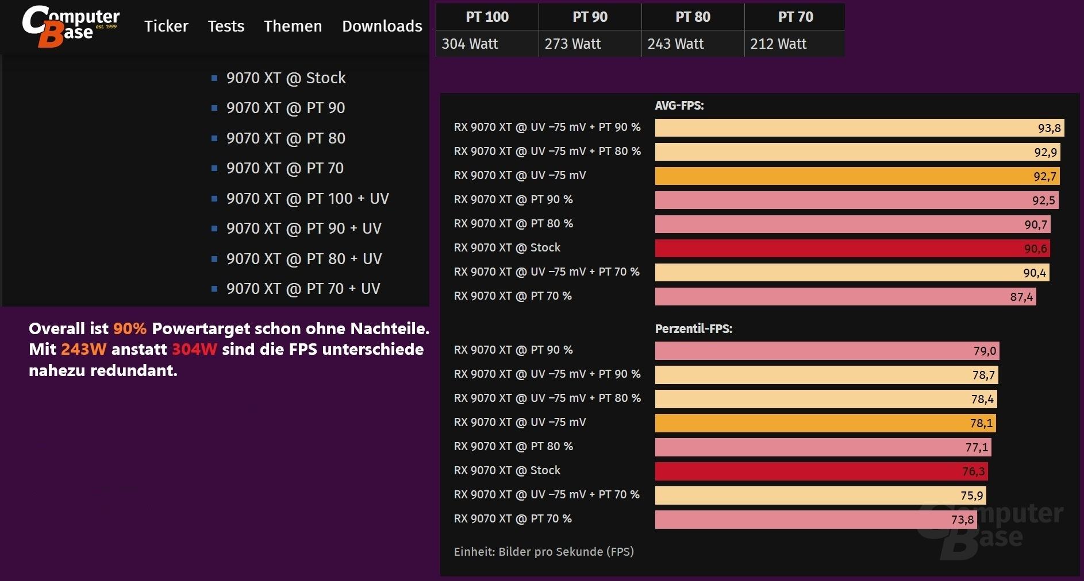The height and width of the screenshot is (581, 1084).
Task: Open the Ticker section
Action: pos(166,26)
